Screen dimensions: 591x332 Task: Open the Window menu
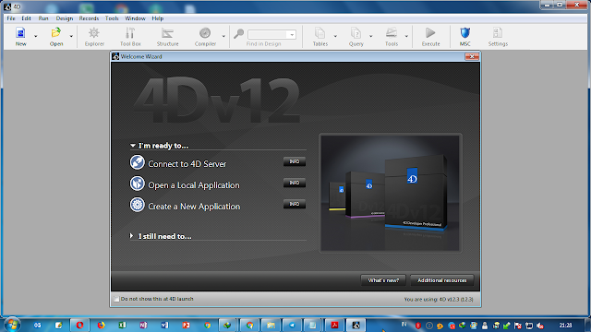coord(136,18)
